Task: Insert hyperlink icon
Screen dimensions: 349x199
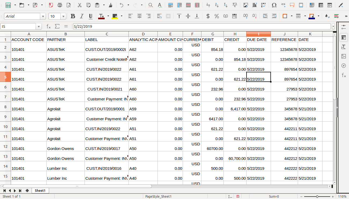Action: coord(283,5)
